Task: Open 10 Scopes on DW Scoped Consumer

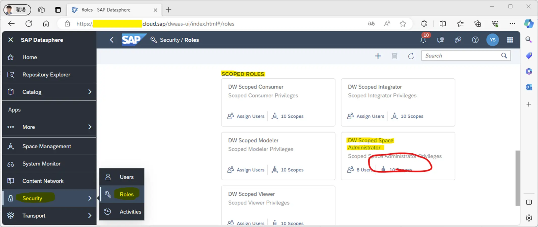Action: pos(287,116)
